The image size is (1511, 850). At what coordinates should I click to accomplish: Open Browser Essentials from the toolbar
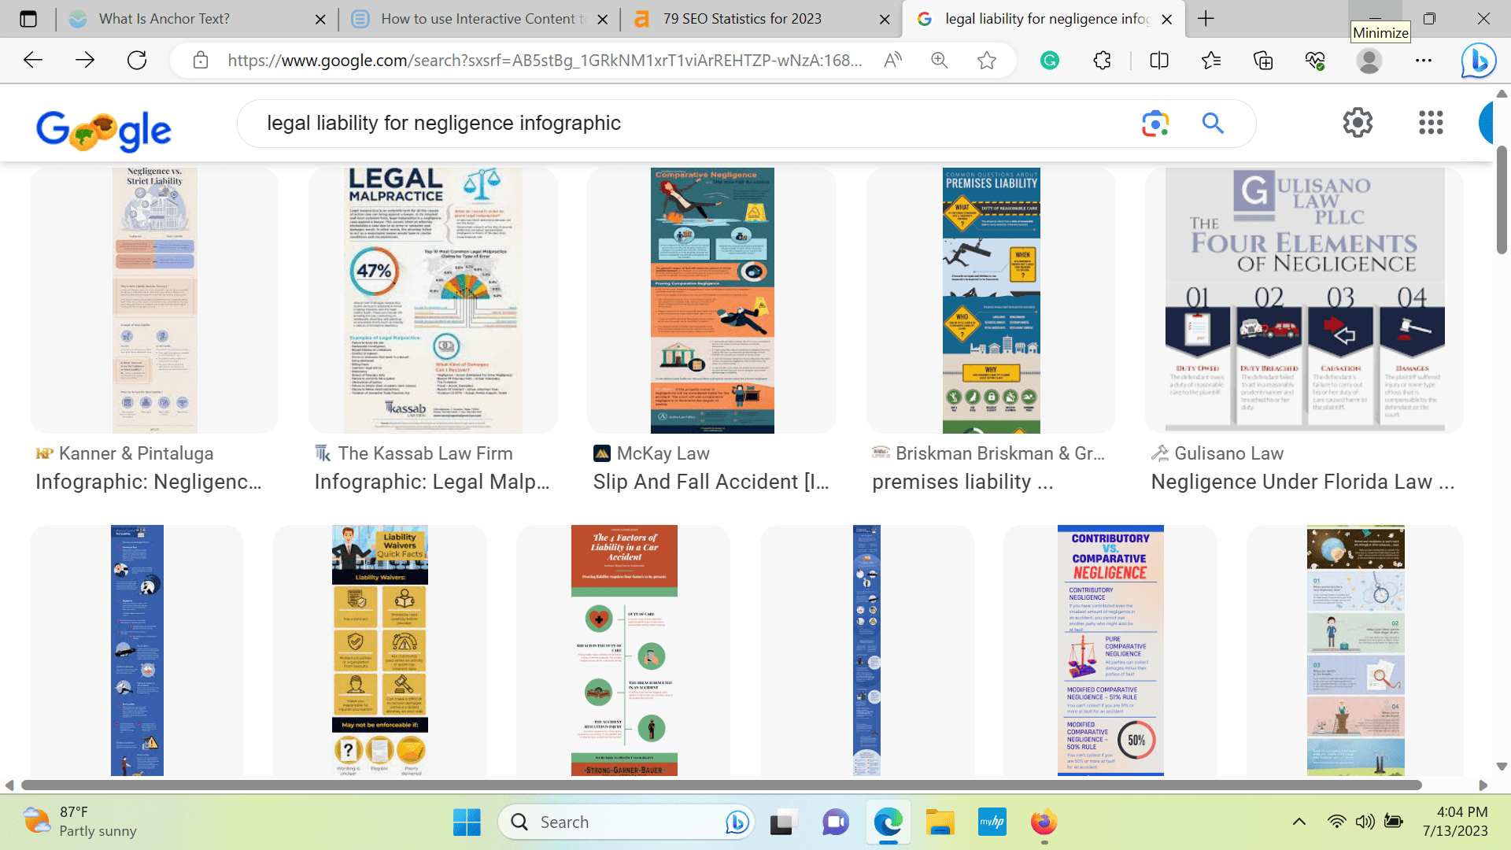click(x=1314, y=60)
